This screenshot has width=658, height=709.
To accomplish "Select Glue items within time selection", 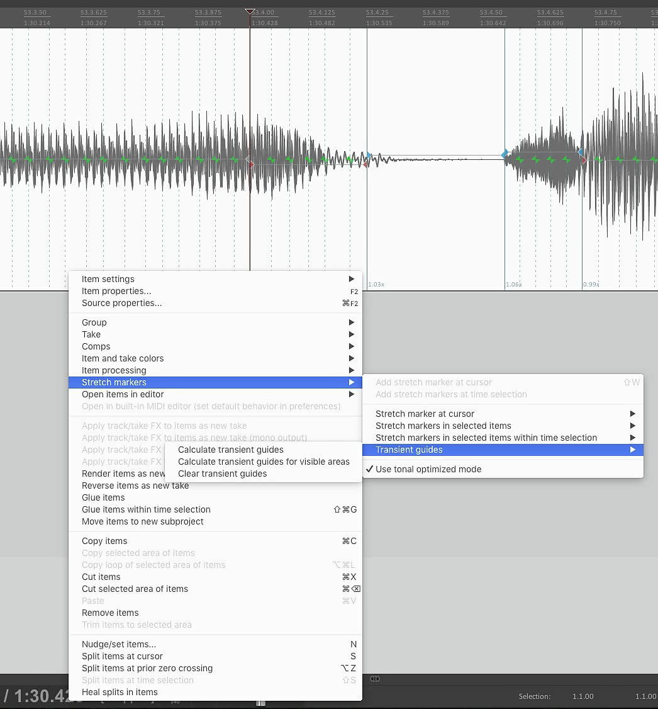I will 215,509.
